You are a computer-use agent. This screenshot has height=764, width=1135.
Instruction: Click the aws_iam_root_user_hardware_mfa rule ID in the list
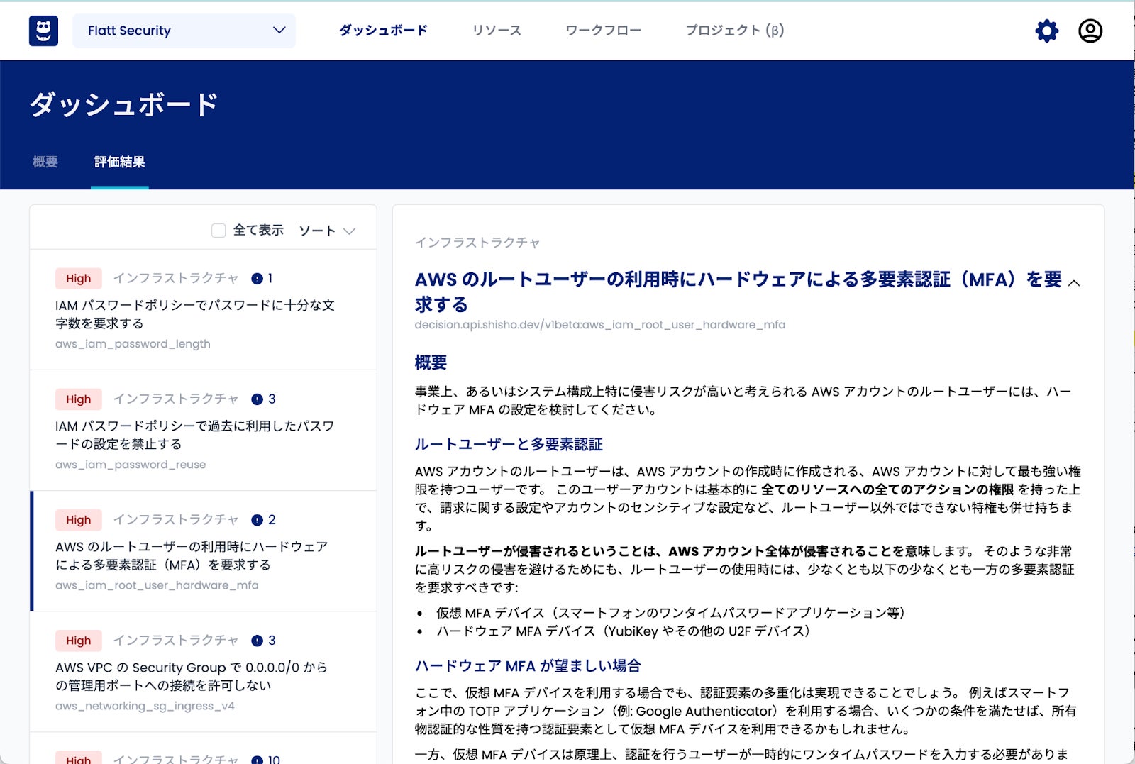pos(157,585)
